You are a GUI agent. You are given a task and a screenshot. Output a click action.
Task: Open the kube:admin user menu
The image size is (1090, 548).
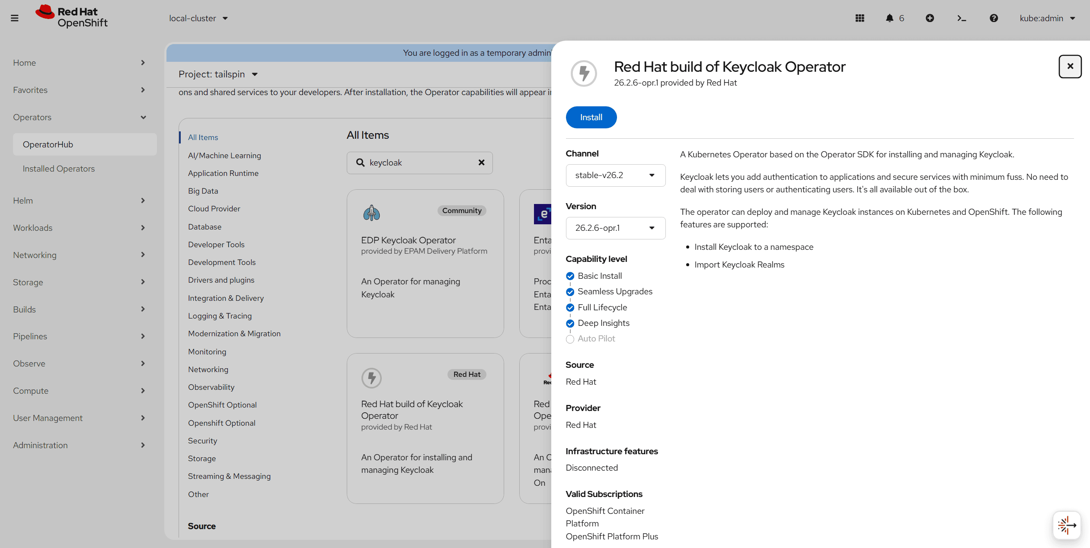tap(1047, 18)
